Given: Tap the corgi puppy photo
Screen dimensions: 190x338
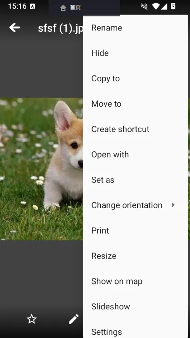Looking at the screenshot, I should (x=41, y=169).
